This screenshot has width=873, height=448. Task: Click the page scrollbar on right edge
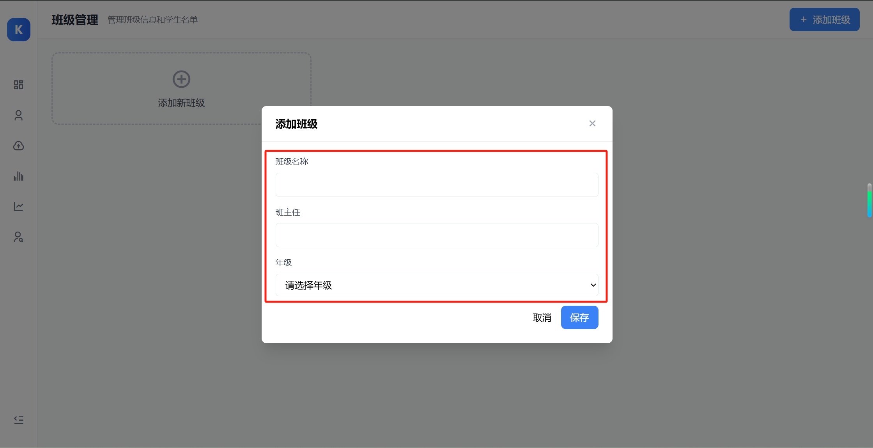(x=869, y=200)
